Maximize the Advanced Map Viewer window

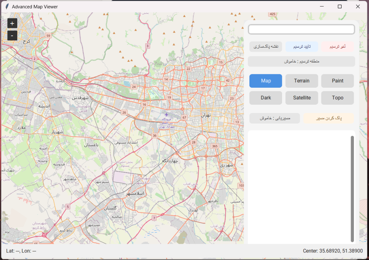(x=339, y=6)
